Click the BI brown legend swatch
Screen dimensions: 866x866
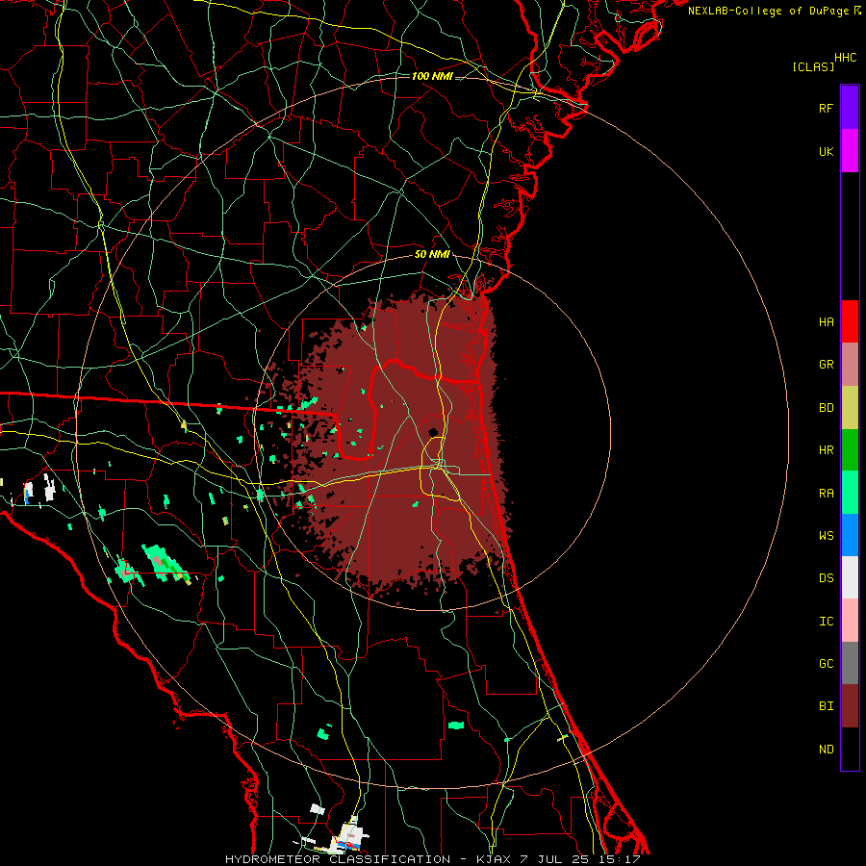tap(850, 706)
